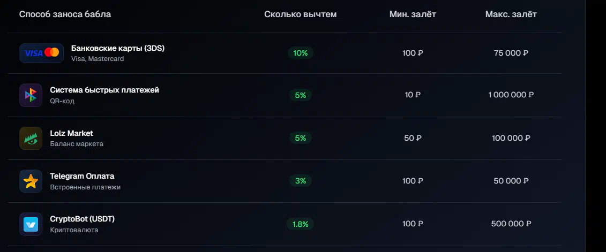Click the 3% fee badge for Telegram

300,181
